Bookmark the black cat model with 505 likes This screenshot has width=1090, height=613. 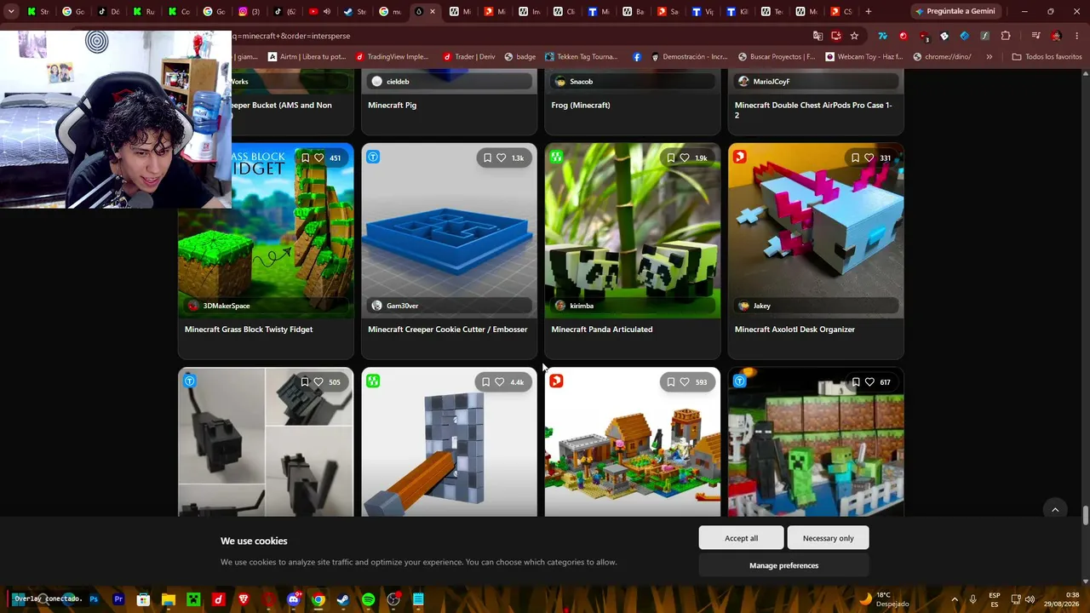pos(305,382)
